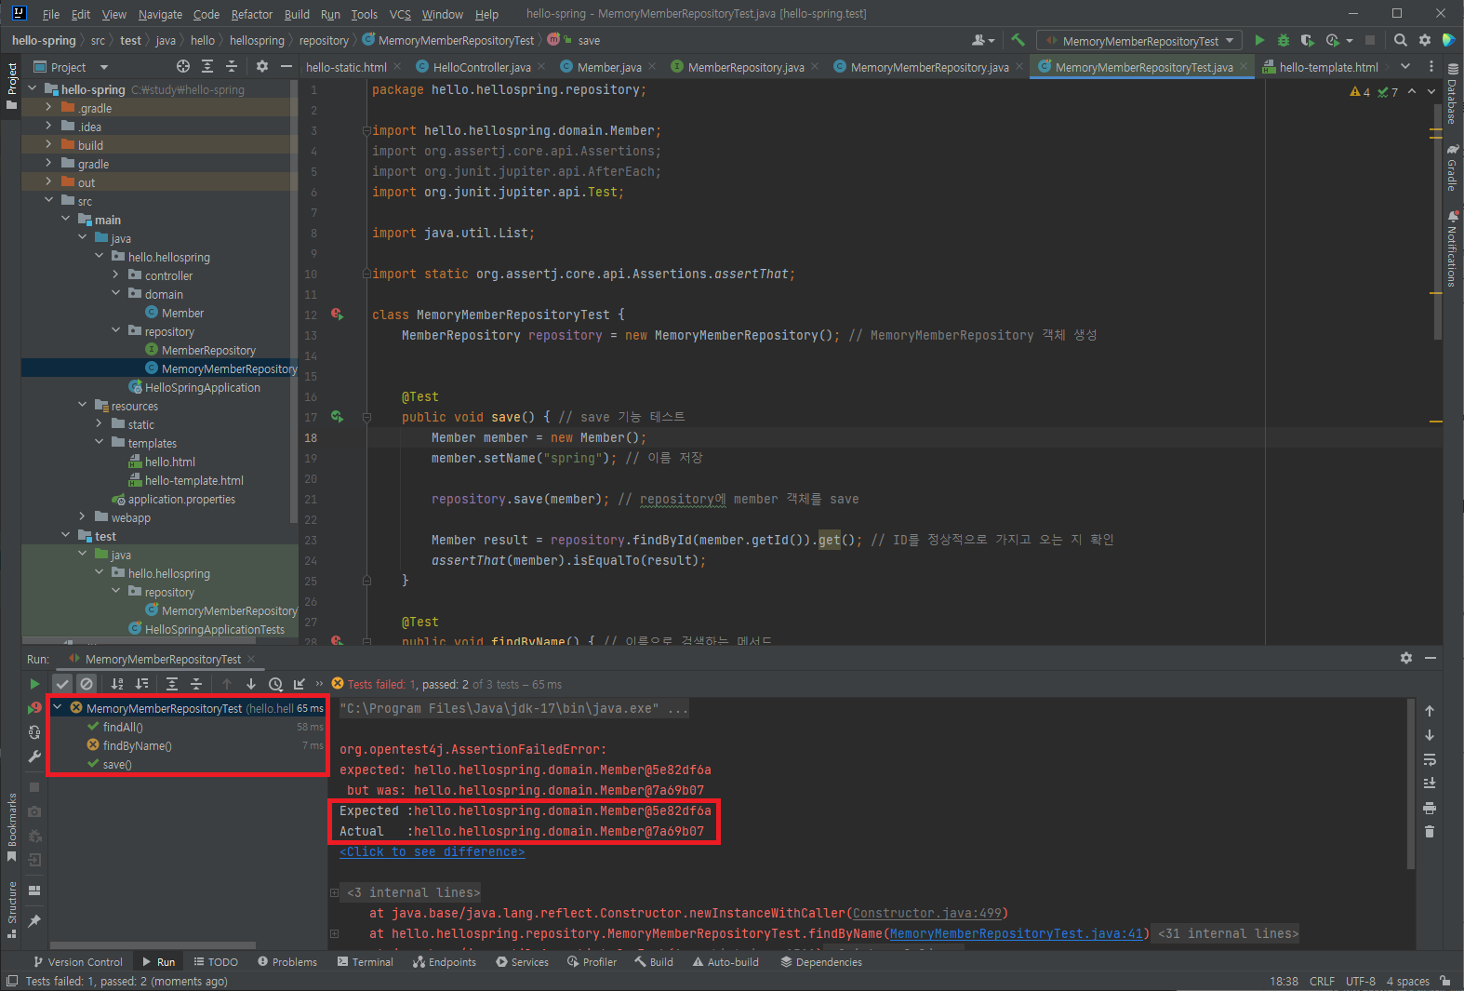Open Project panel options gear
The width and height of the screenshot is (1464, 991).
pyautogui.click(x=262, y=66)
